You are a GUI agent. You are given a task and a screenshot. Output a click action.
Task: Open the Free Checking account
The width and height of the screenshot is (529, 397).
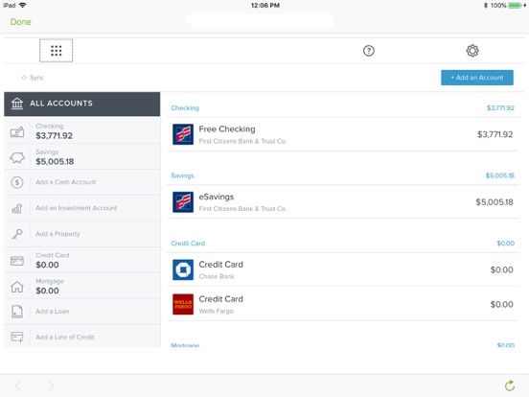342,134
